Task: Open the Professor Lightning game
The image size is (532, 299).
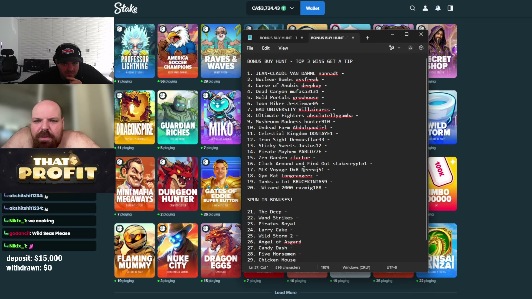Action: coord(135,51)
